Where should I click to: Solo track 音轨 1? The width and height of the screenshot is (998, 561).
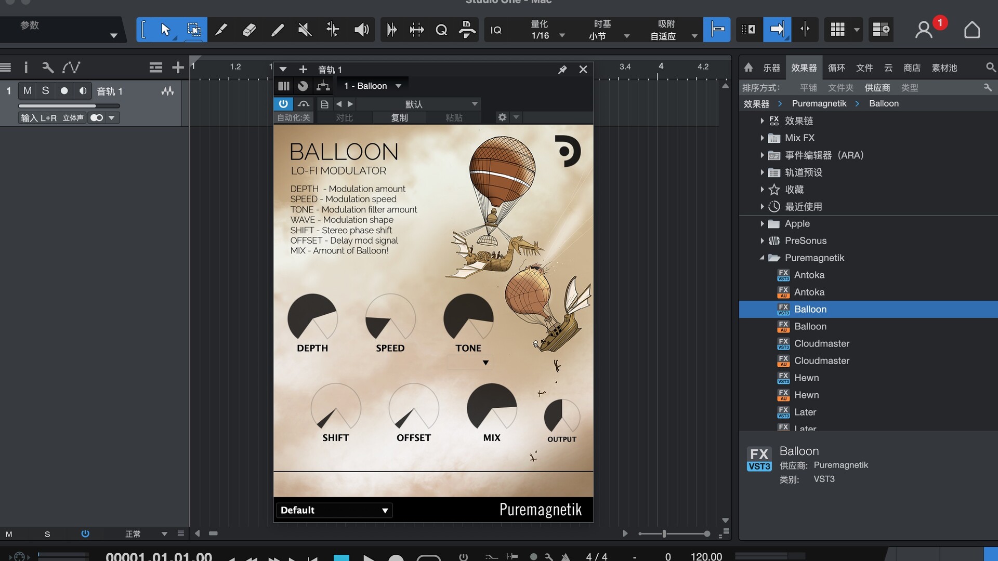point(46,91)
